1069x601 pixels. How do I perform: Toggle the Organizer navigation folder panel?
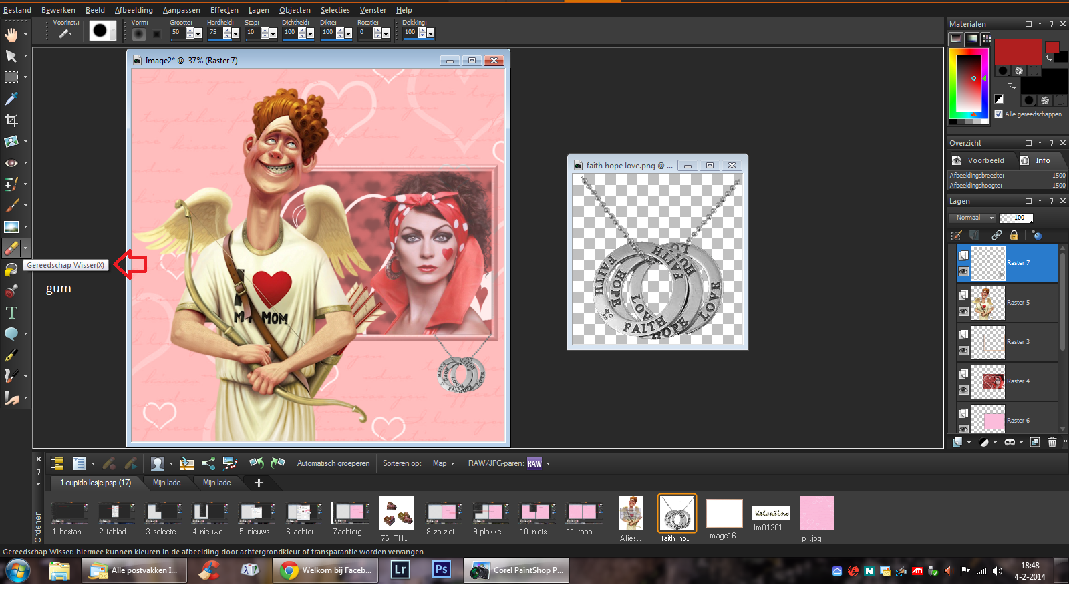[x=57, y=463]
